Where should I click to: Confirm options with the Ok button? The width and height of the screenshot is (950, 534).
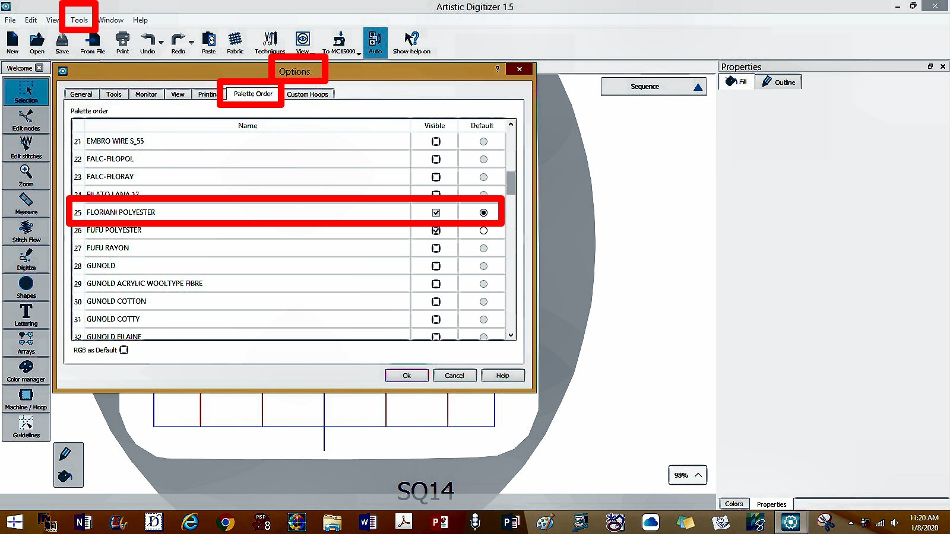[407, 376]
